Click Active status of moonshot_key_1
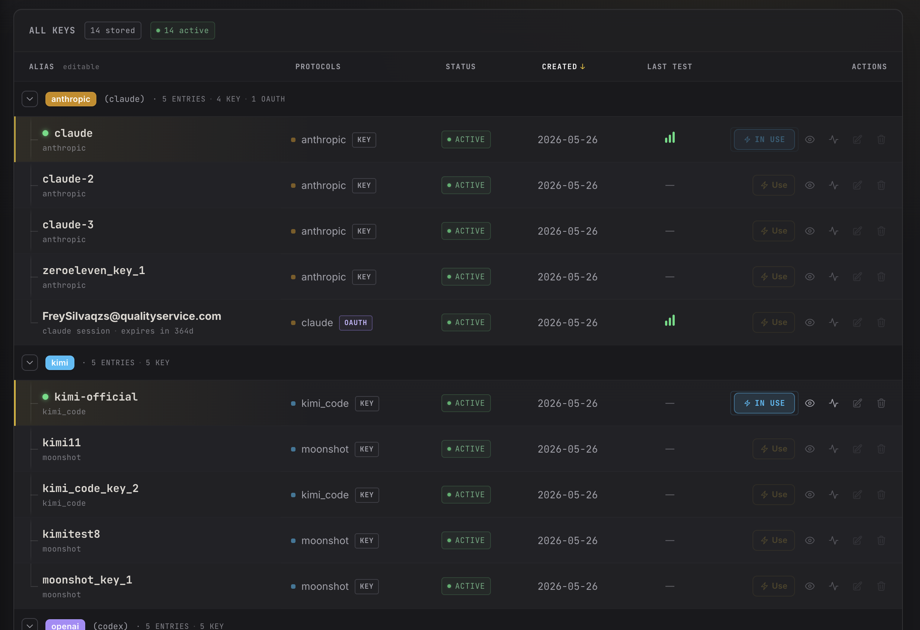The height and width of the screenshot is (630, 920). (466, 586)
